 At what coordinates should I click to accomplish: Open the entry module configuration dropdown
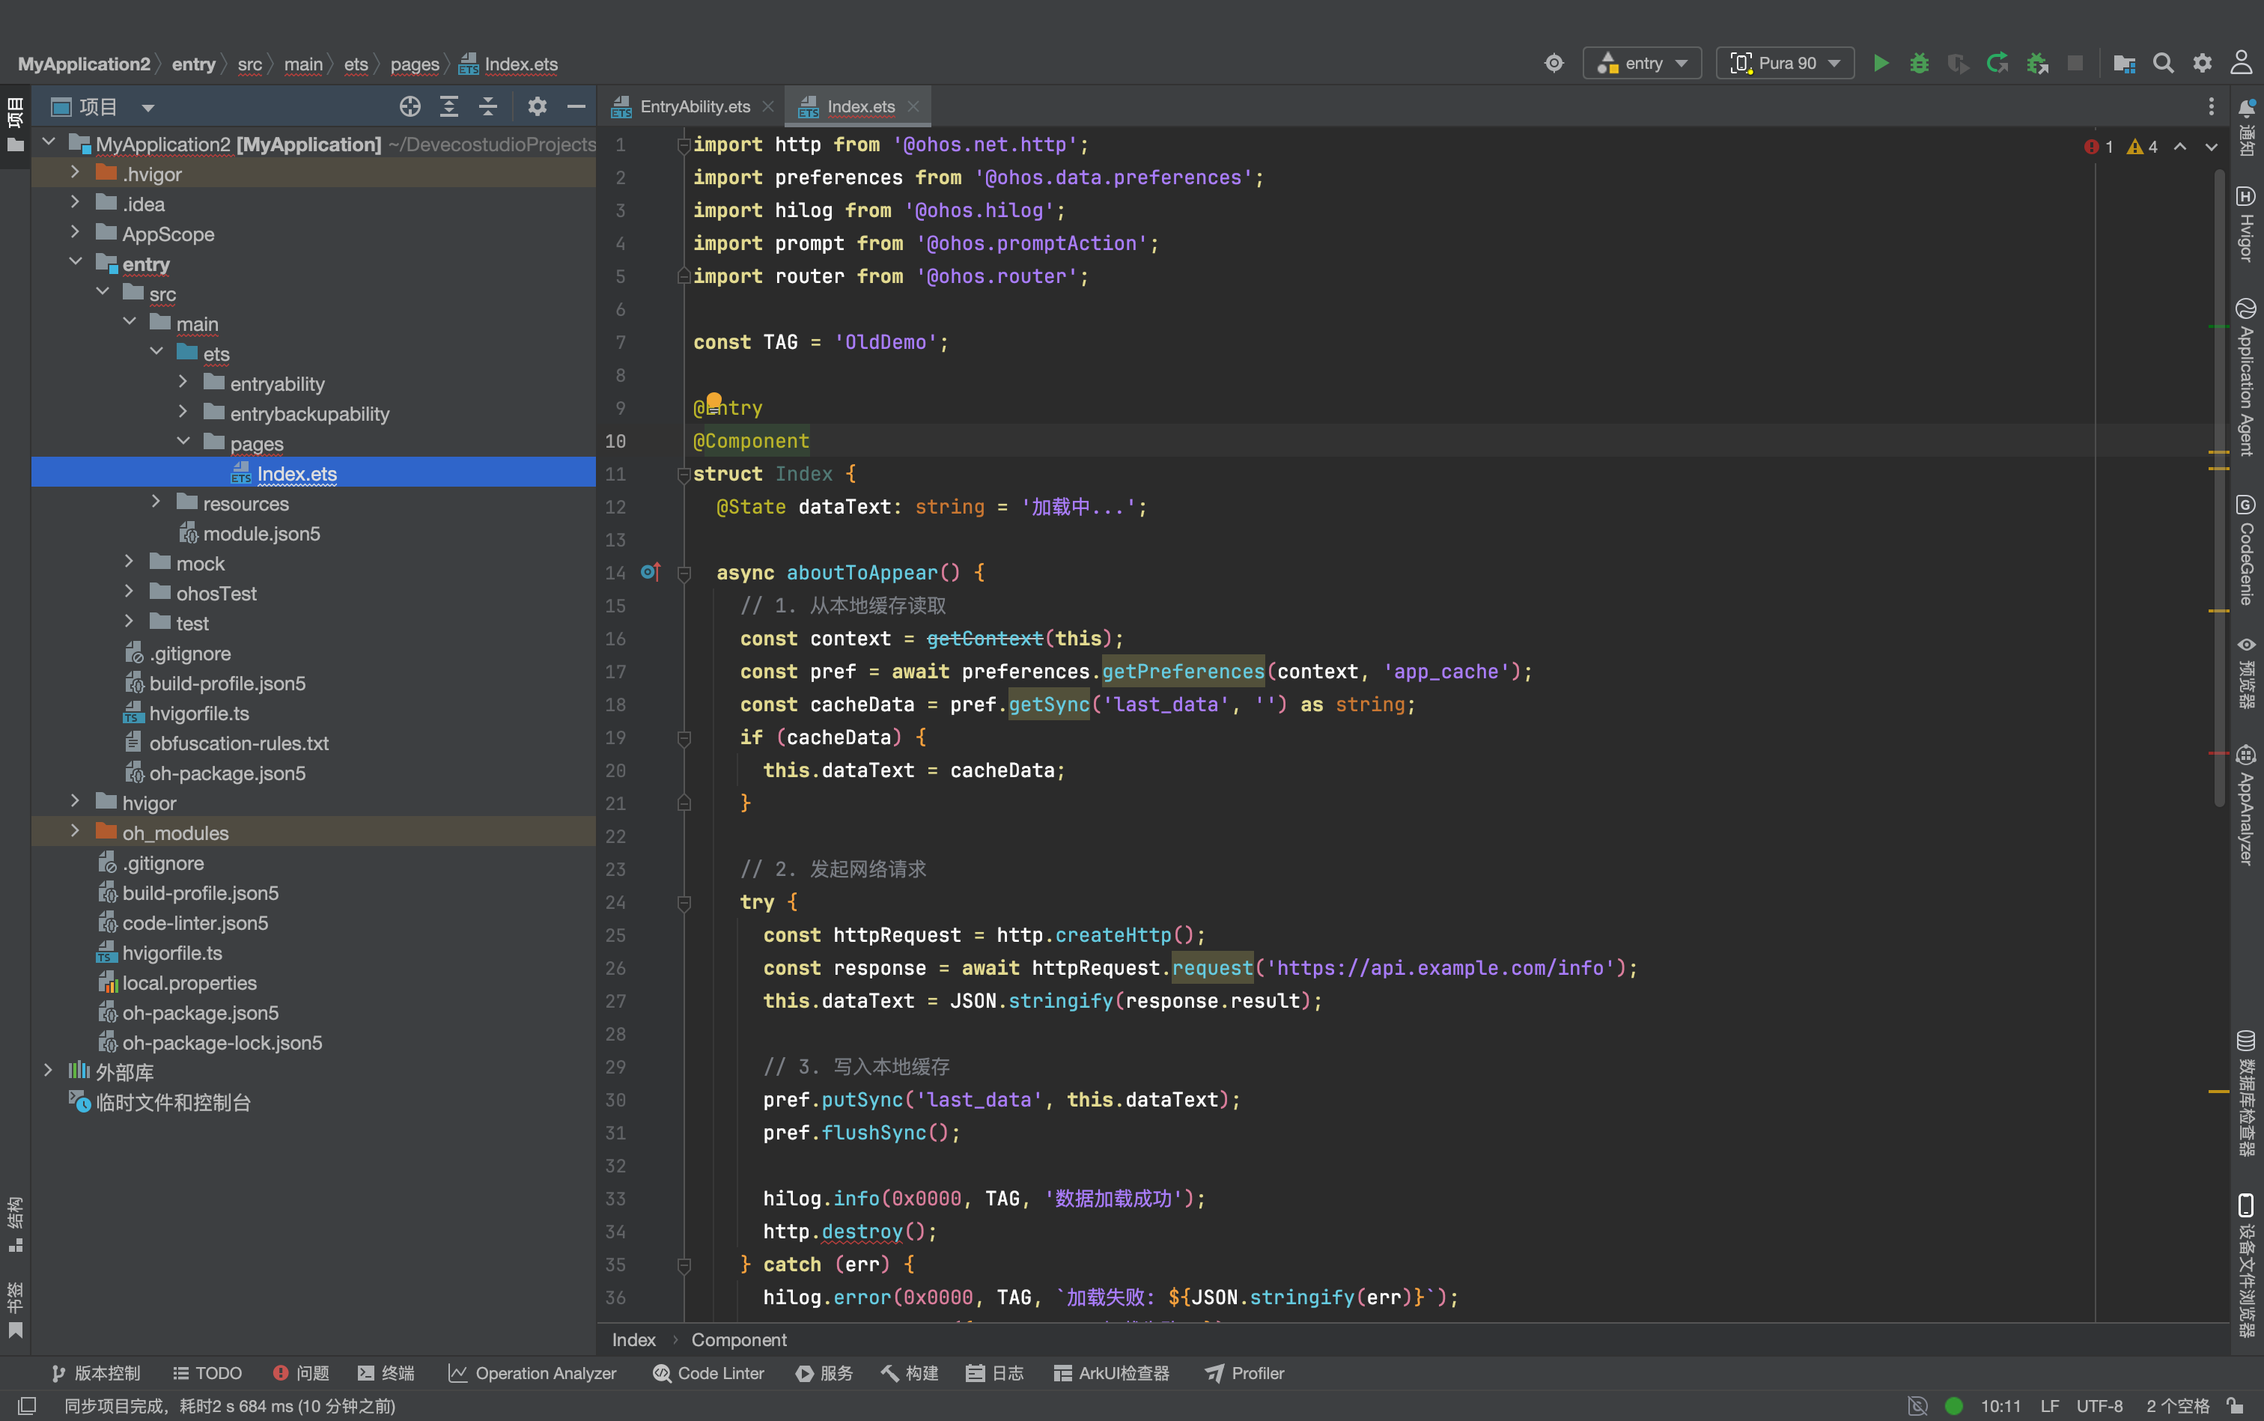pos(1642,63)
